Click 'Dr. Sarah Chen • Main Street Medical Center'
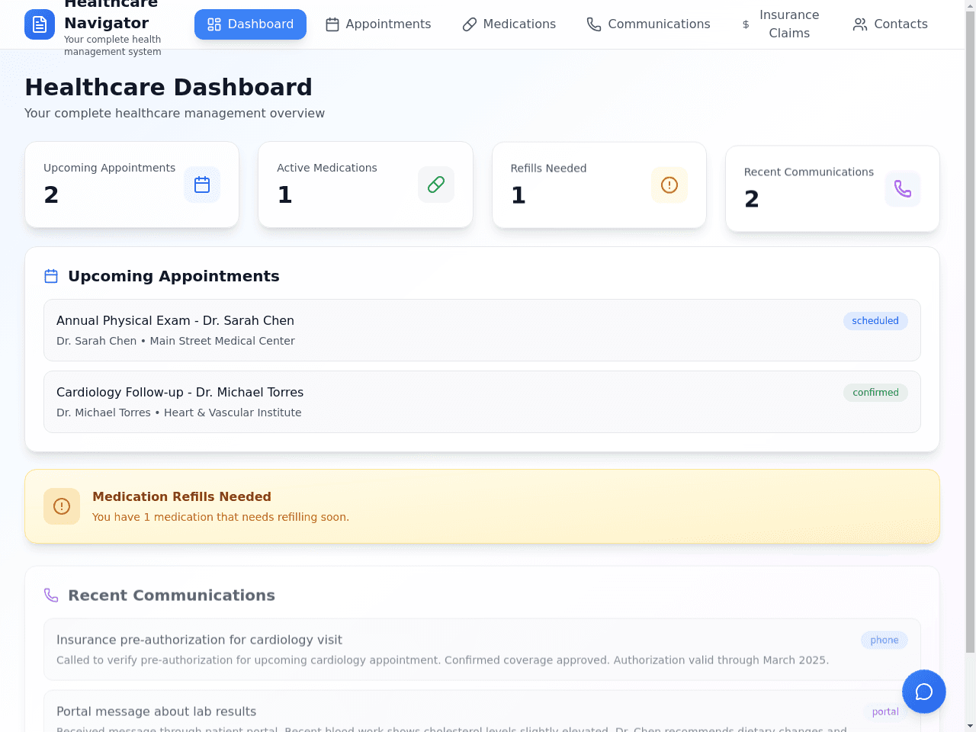 point(175,341)
